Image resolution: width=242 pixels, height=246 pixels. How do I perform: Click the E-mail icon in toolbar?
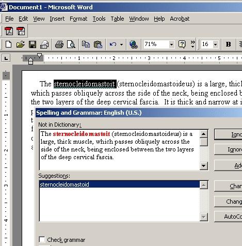pyautogui.click(x=44, y=44)
